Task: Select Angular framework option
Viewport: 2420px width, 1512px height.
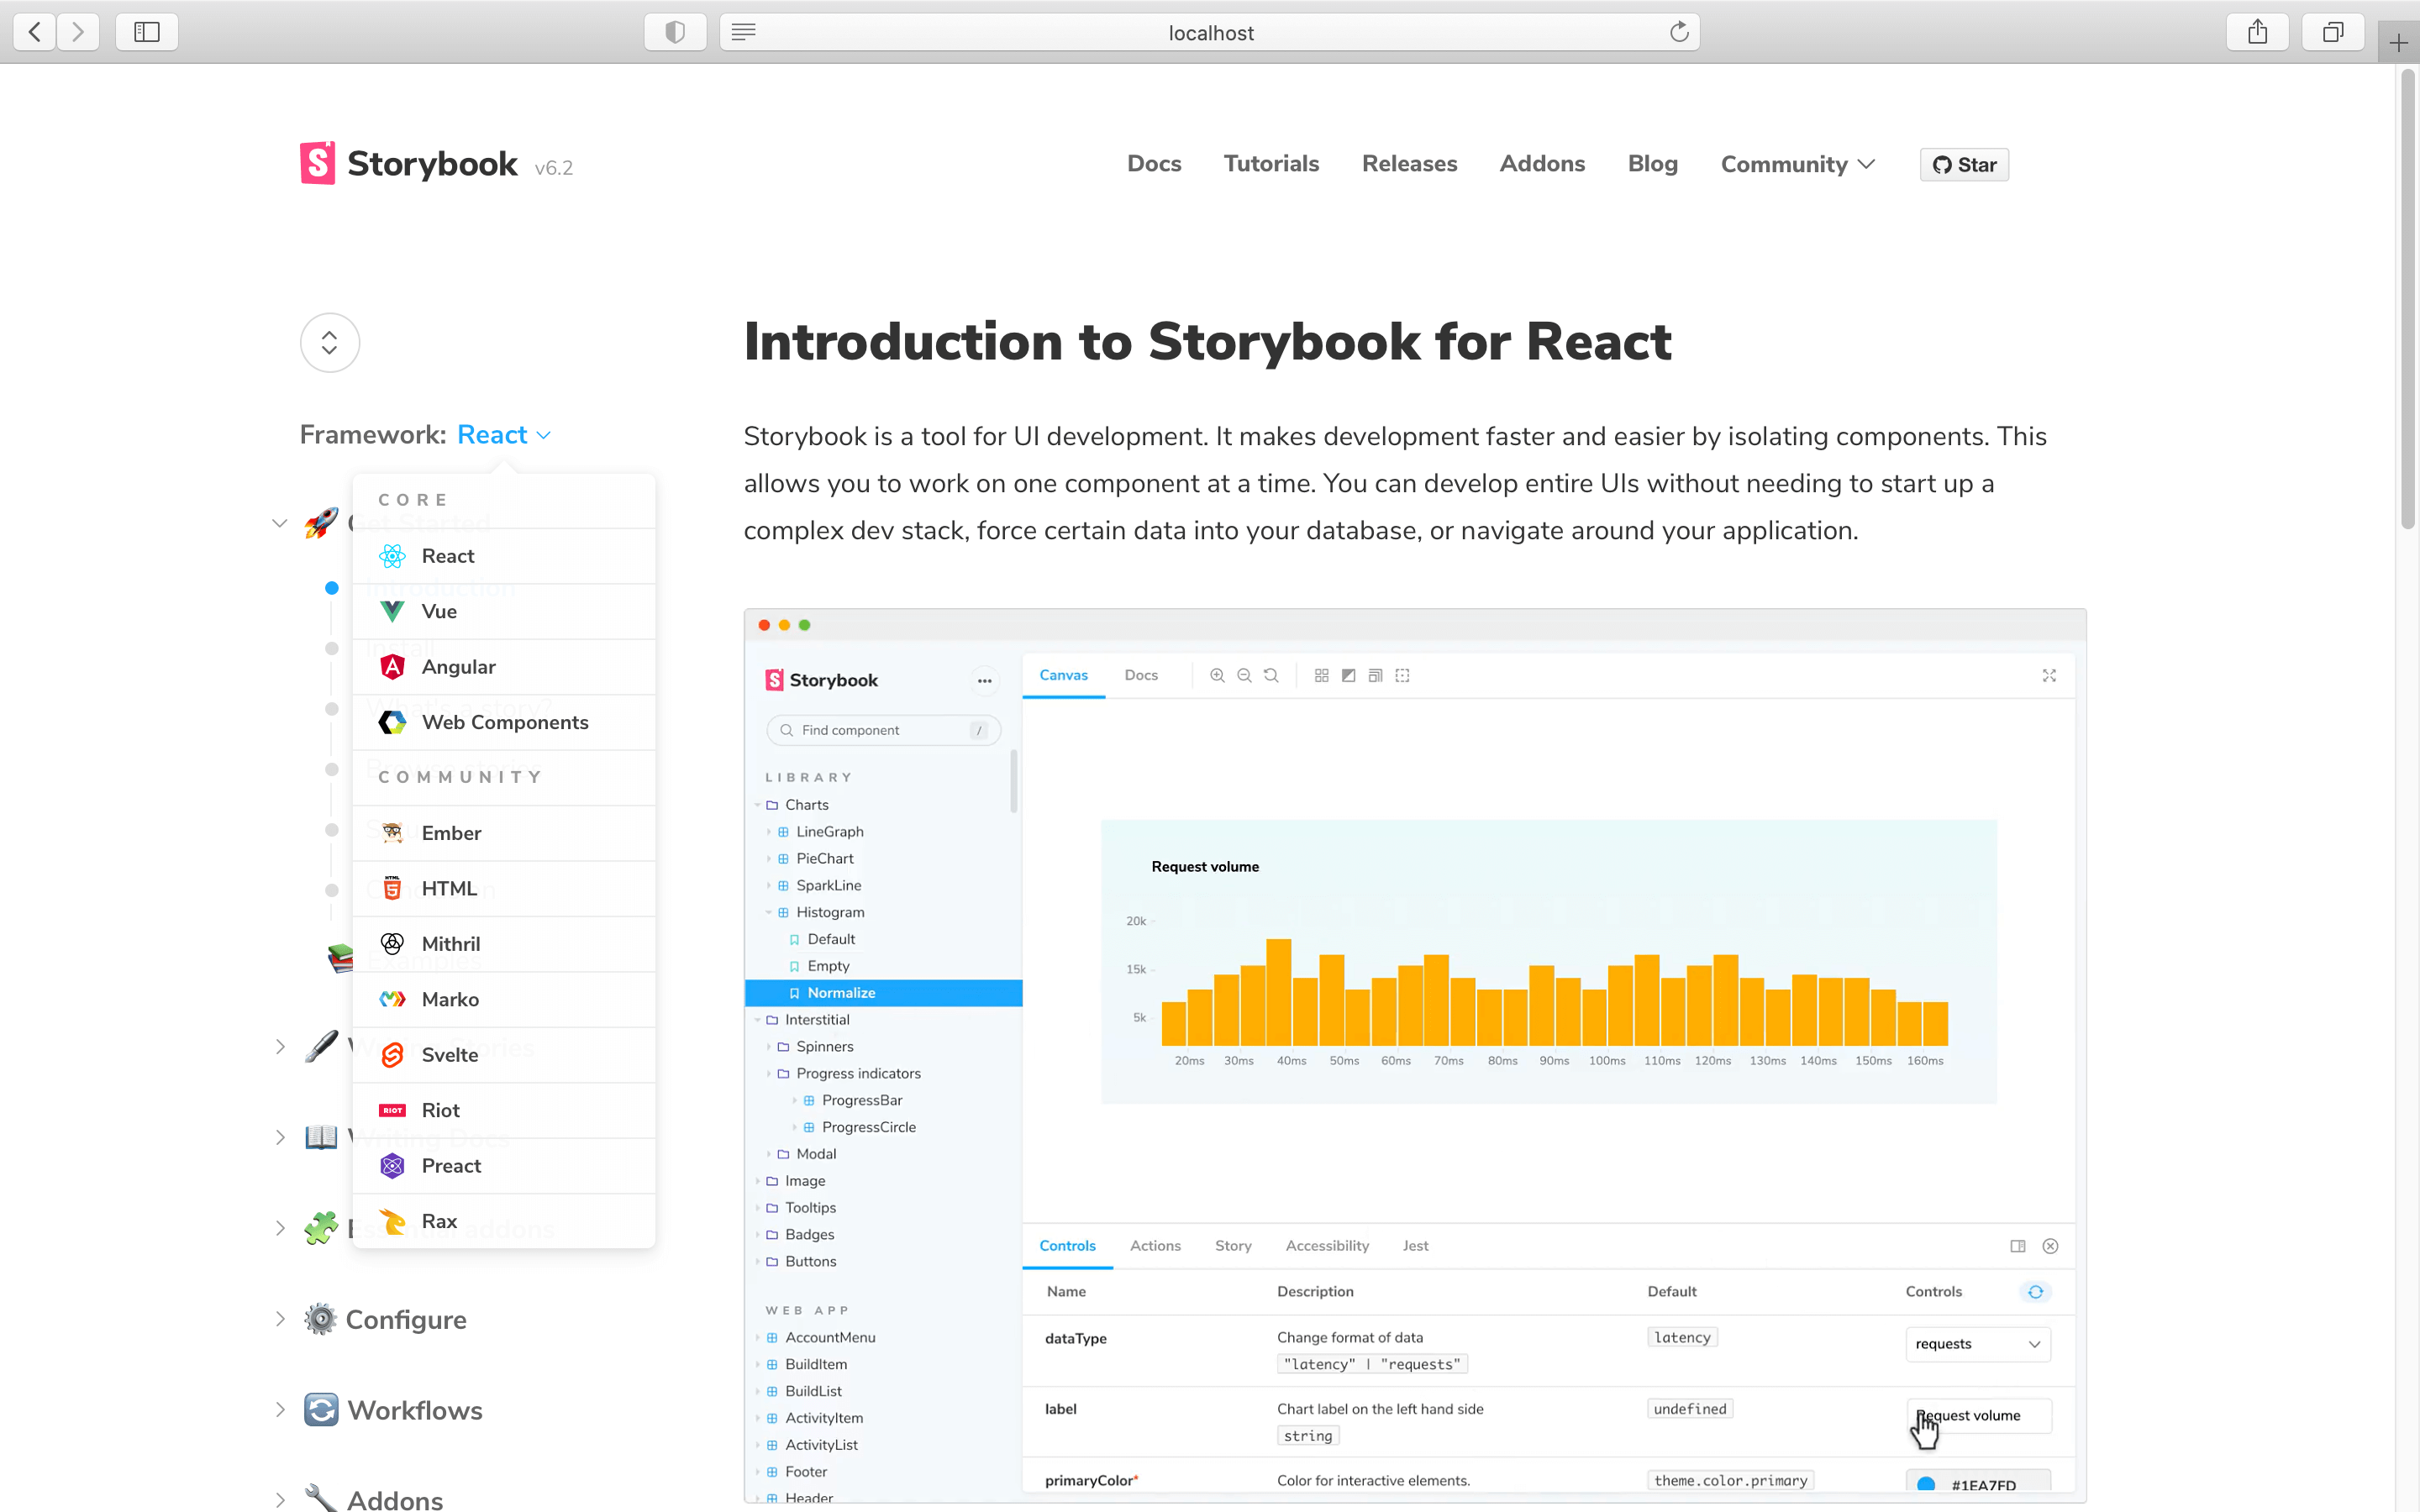Action: pyautogui.click(x=504, y=667)
